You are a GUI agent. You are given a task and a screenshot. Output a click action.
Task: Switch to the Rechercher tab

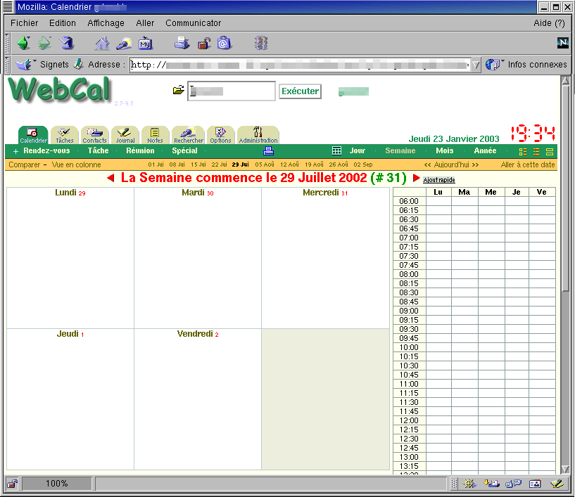[x=188, y=135]
